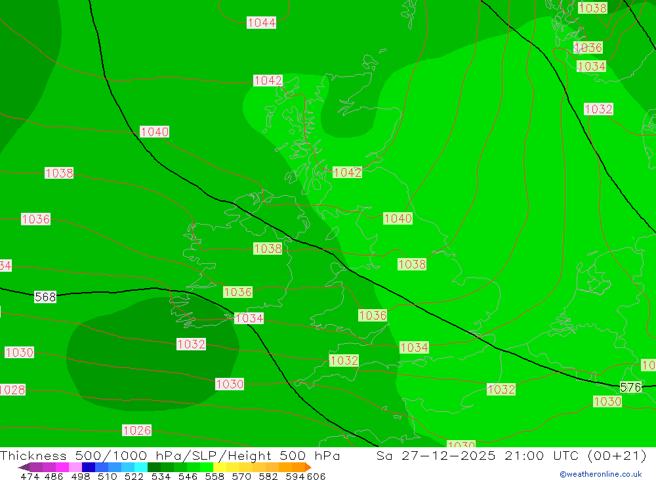Click the 486 legend value
The height and width of the screenshot is (480, 656).
point(54,476)
